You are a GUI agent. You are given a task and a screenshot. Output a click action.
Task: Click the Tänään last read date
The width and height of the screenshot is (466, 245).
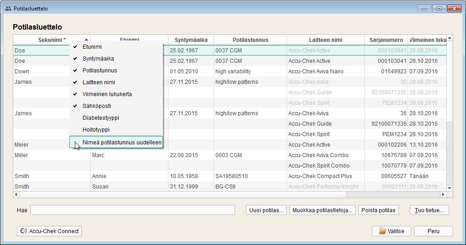(419, 176)
